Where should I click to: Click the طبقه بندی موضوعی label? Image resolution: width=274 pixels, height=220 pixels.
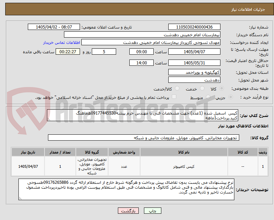click(x=250, y=89)
